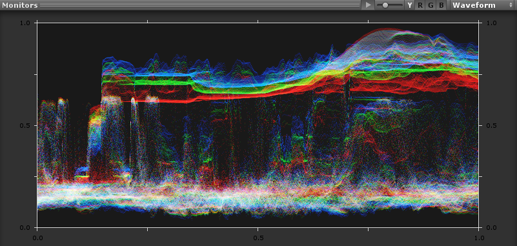Toggle the B blue channel
517x246 pixels.
click(441, 5)
